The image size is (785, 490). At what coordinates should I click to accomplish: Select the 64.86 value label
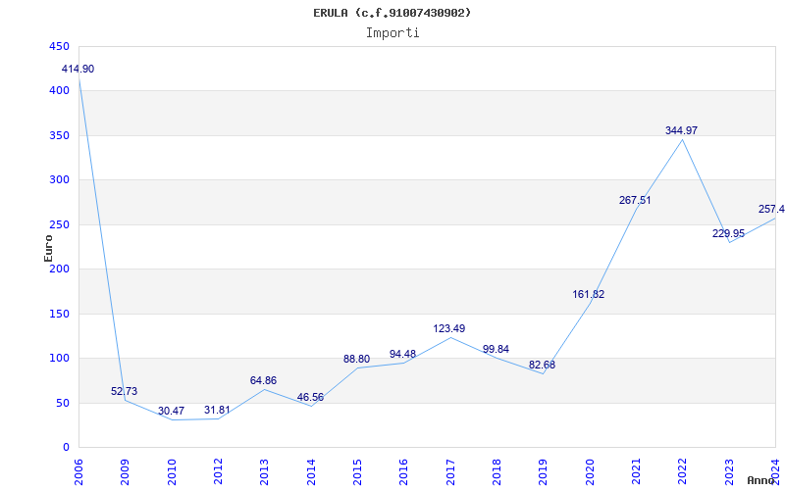click(263, 380)
